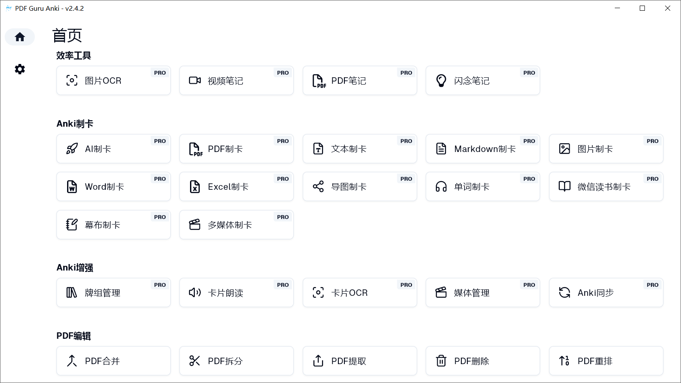Click the Anki同步 refresh arrows icon
Viewport: 681px width, 383px height.
point(564,292)
